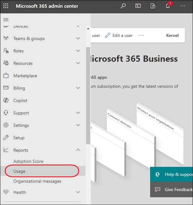Select the Health navigation label
This screenshot has width=193, height=205.
[20, 192]
